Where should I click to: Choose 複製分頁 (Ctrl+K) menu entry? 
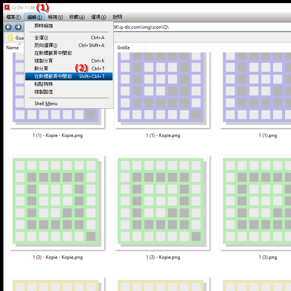[69, 61]
